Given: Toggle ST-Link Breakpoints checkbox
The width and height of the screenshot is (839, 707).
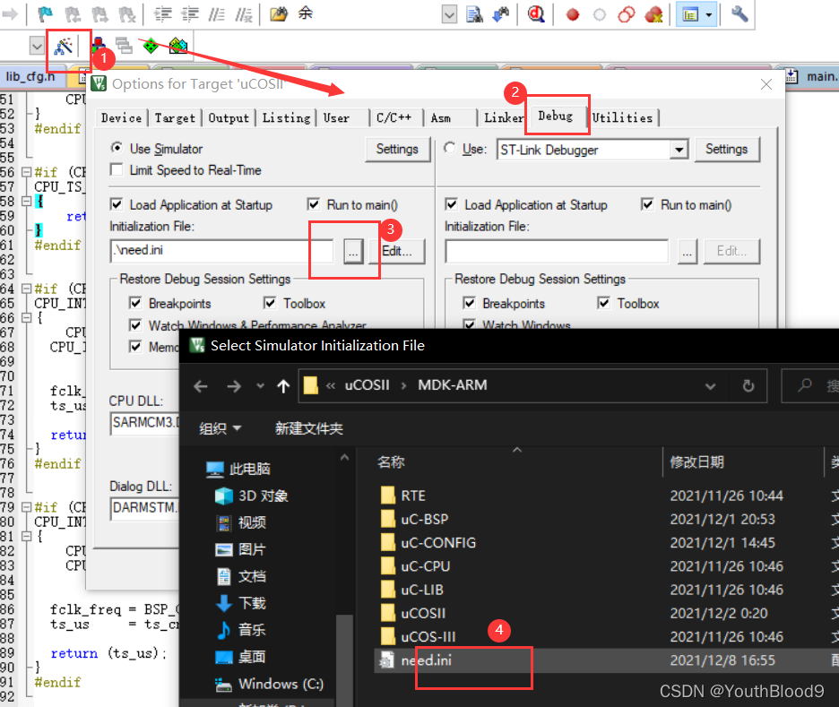Looking at the screenshot, I should click(x=470, y=303).
